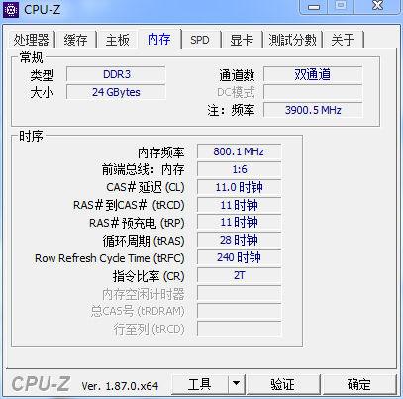
Task: Click the 工具 button
Action: (200, 384)
